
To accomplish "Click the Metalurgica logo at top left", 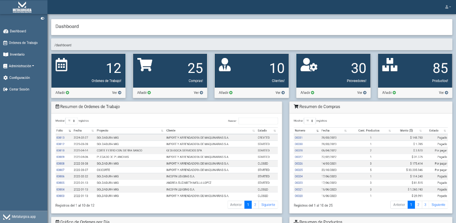I will [22, 6].
